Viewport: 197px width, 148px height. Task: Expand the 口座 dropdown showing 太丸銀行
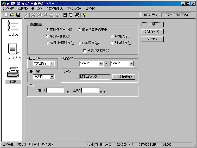[52, 63]
